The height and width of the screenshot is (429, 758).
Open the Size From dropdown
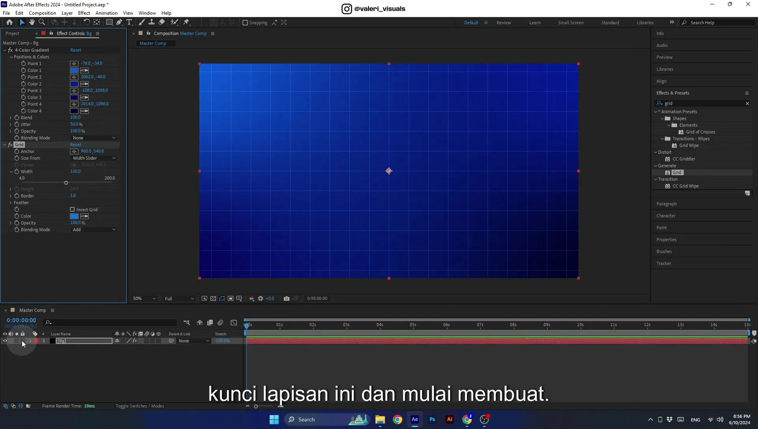click(x=94, y=158)
